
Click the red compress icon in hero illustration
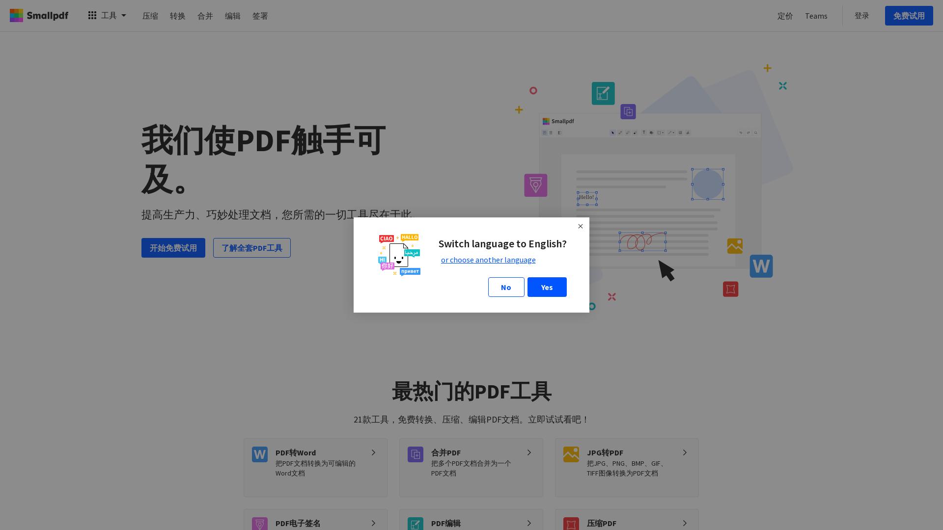click(731, 289)
